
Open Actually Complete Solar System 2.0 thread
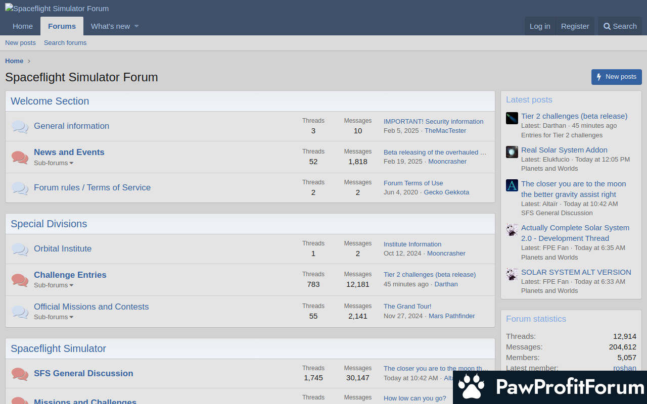pos(575,233)
